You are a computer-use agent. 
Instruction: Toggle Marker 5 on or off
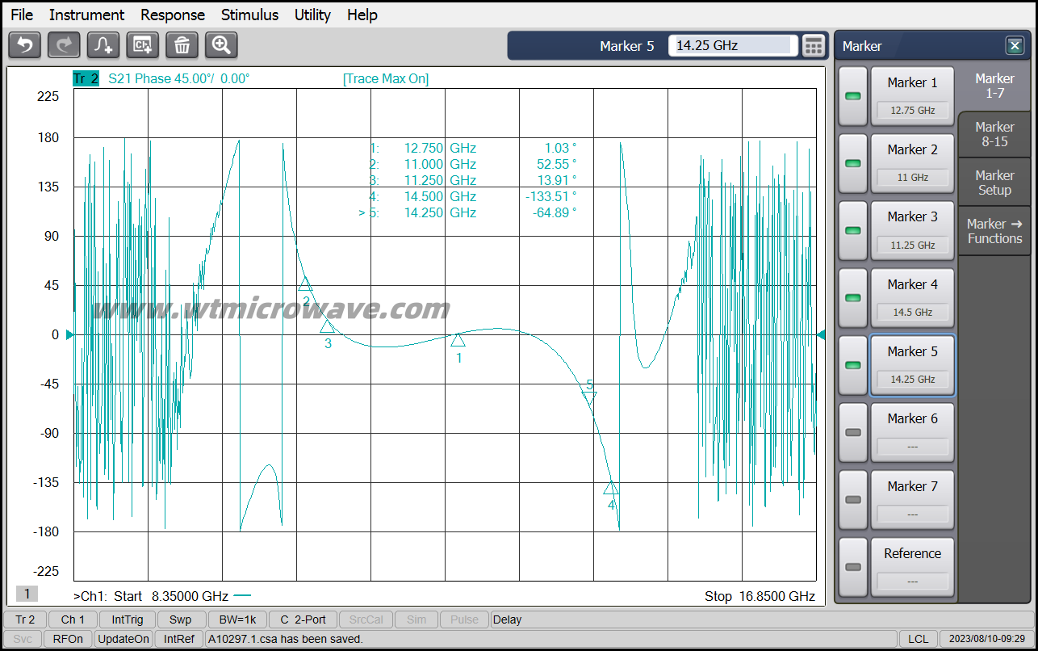pyautogui.click(x=852, y=365)
